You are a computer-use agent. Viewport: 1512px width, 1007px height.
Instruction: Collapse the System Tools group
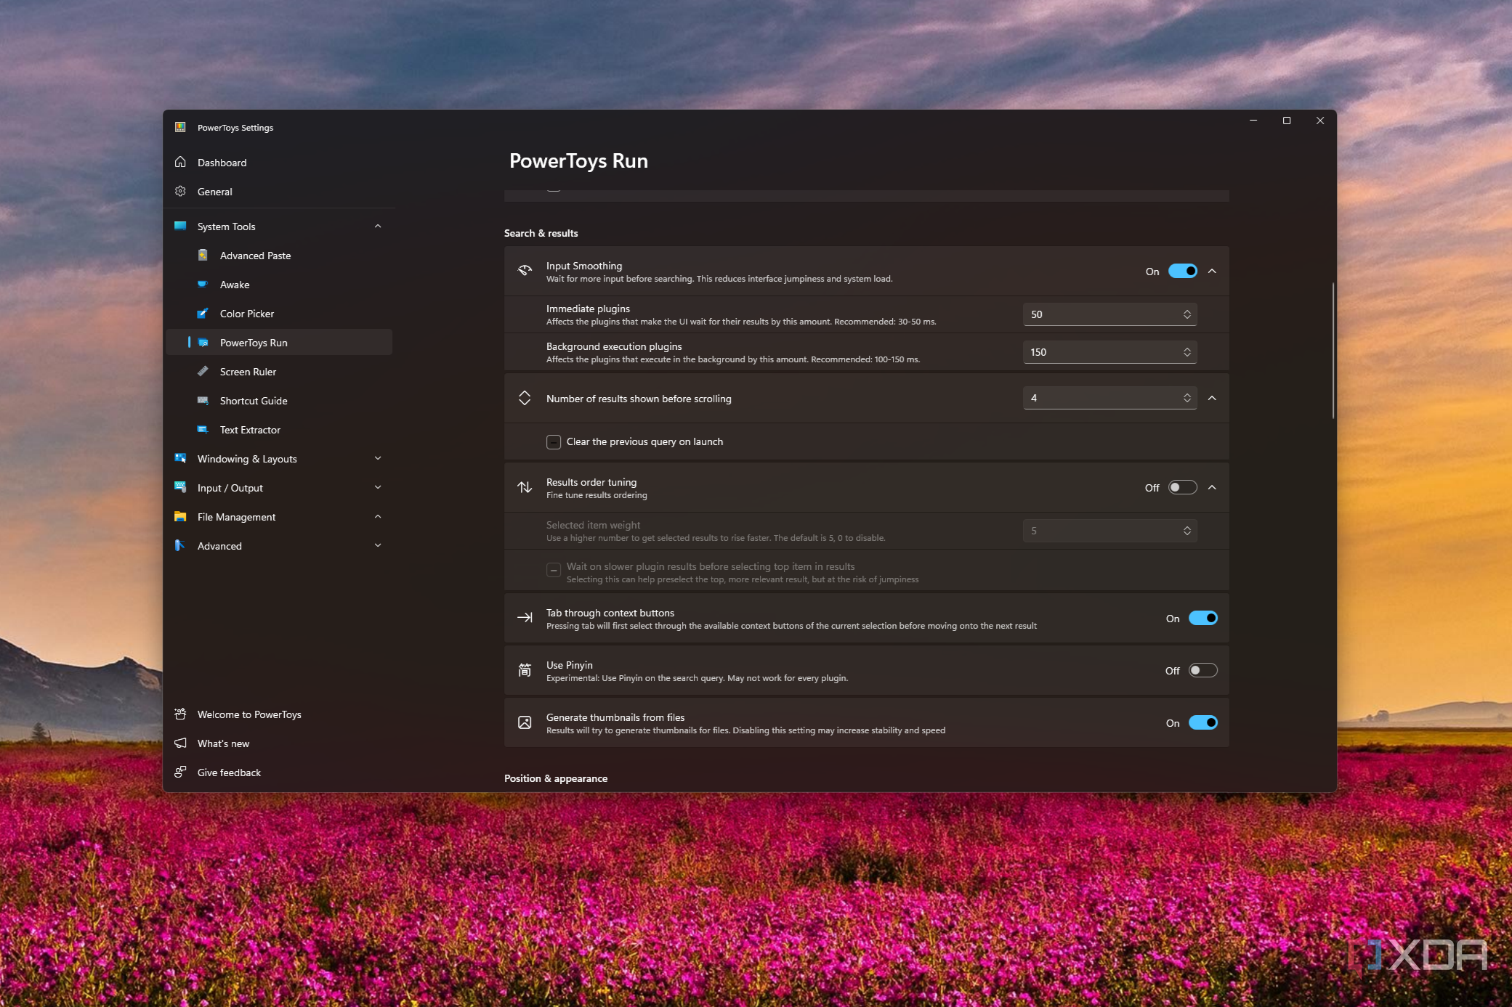pos(378,226)
